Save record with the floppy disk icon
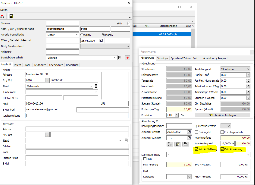 [x=11, y=16]
